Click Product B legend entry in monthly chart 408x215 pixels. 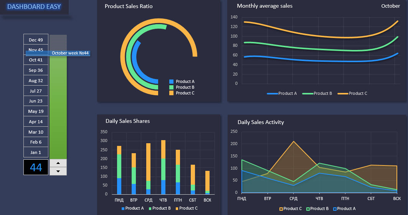tap(317, 93)
